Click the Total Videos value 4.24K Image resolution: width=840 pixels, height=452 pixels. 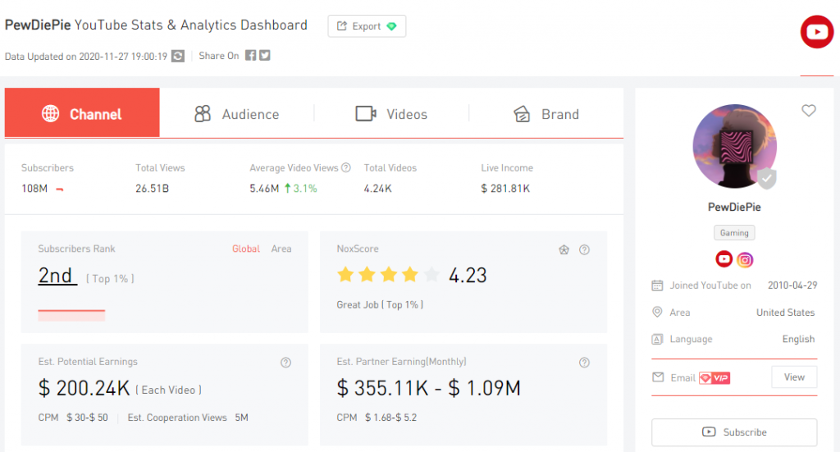point(377,189)
